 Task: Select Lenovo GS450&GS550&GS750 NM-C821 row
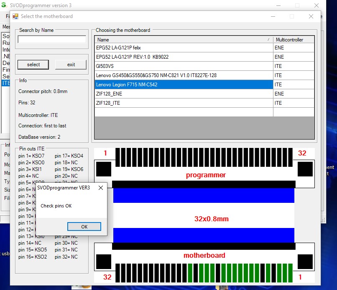pos(184,75)
